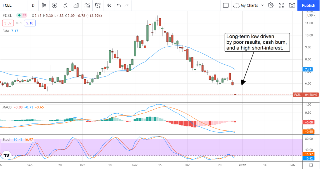
Task: Start bar replay with the rewind icon
Action: point(109,5)
